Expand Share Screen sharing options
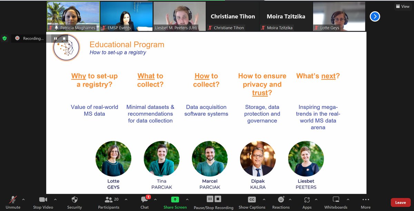Viewport: 414px width, 211px height. point(187,199)
